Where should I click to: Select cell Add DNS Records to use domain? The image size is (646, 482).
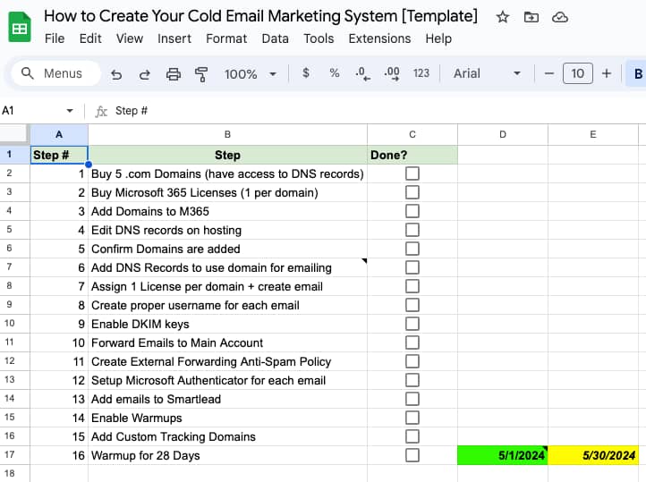(227, 268)
